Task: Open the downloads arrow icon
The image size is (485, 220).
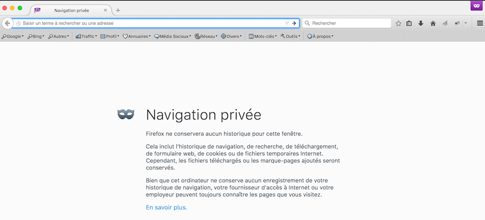Action: 421,23
